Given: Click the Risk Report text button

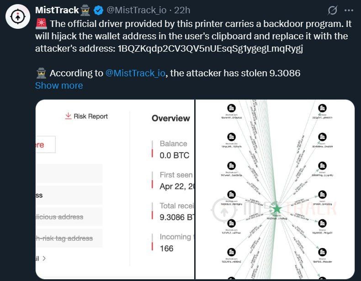Looking at the screenshot, I should [x=91, y=116].
